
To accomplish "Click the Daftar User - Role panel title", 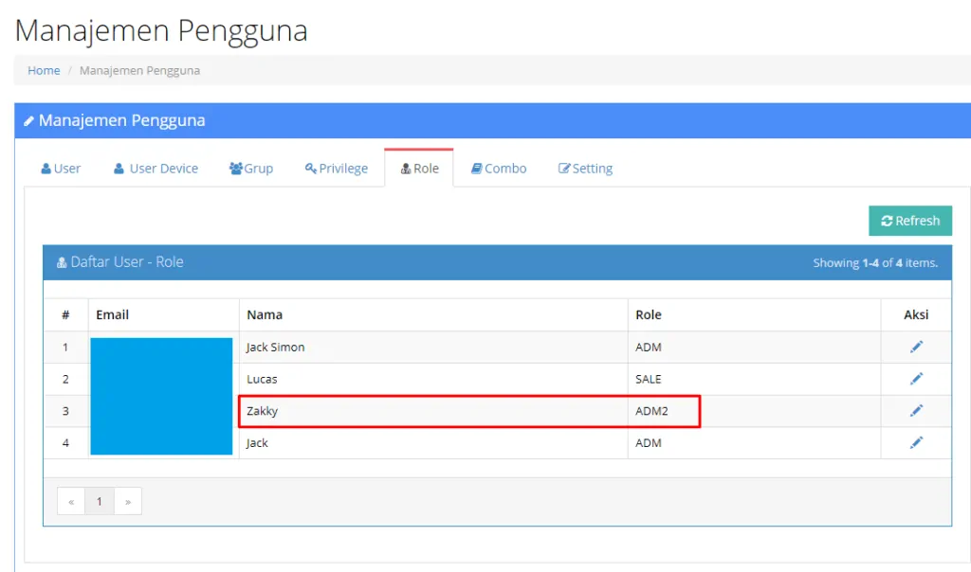I will tap(127, 262).
